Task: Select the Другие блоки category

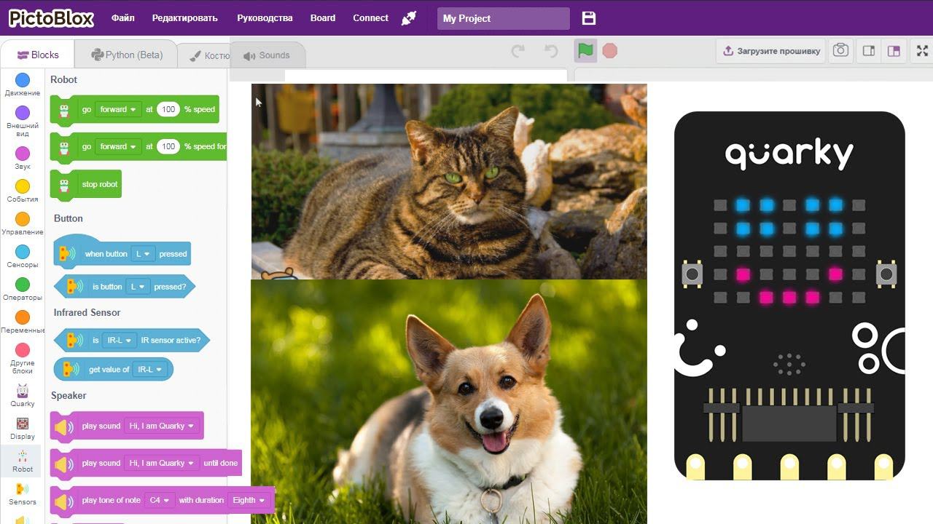Action: tap(23, 359)
